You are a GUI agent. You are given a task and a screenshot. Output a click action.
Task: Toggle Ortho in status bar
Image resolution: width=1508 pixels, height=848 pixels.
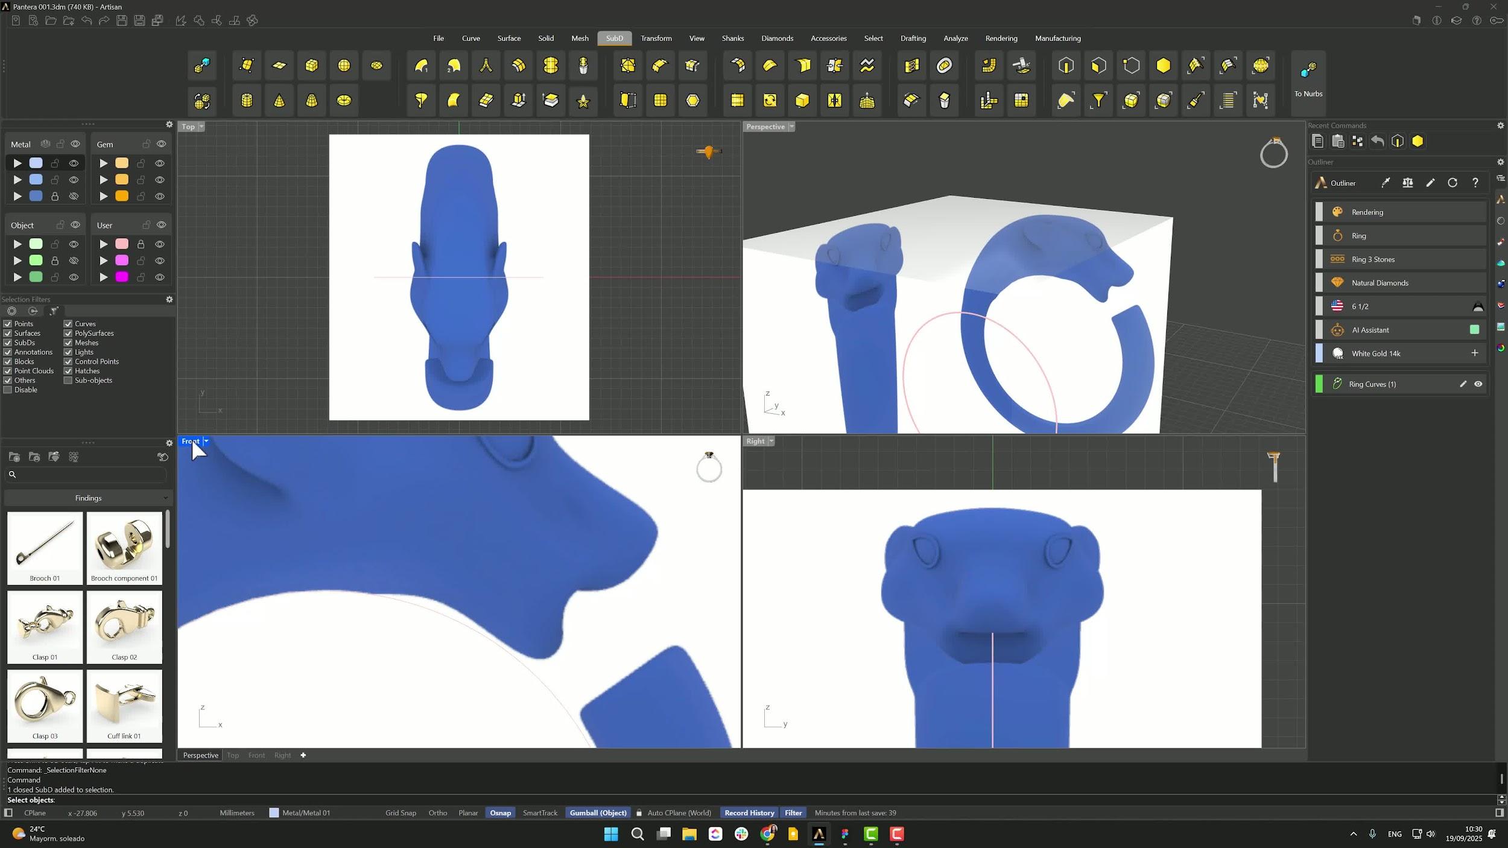pyautogui.click(x=438, y=813)
